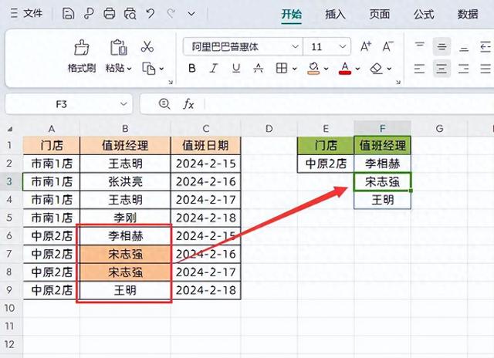Toggle Bold formatting
The height and width of the screenshot is (358, 494).
pyautogui.click(x=192, y=69)
